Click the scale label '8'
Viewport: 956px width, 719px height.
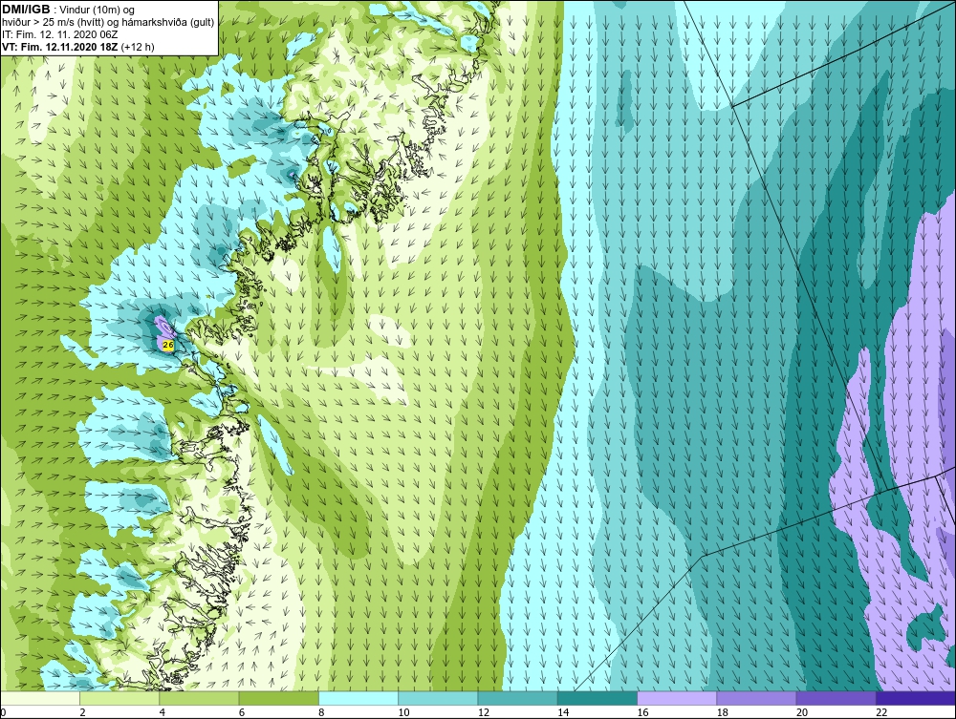(321, 713)
